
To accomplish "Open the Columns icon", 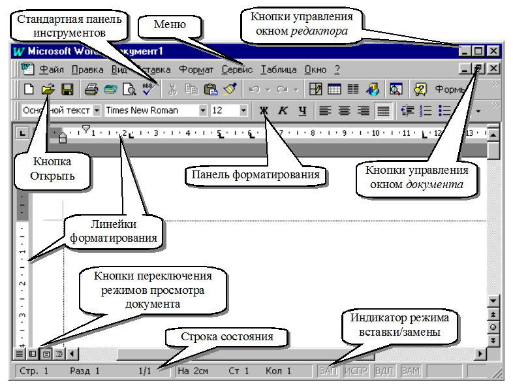I will [x=353, y=89].
